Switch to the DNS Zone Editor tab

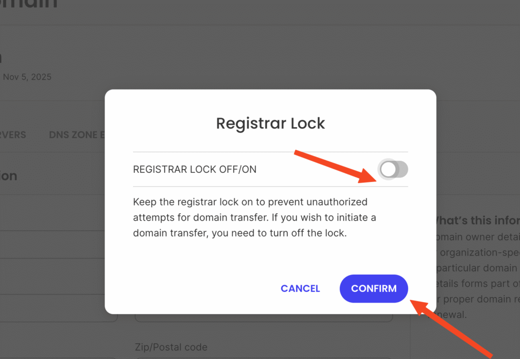click(x=76, y=135)
